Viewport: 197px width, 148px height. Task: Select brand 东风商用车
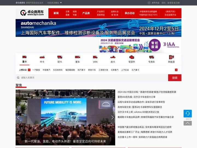click(x=58, y=70)
